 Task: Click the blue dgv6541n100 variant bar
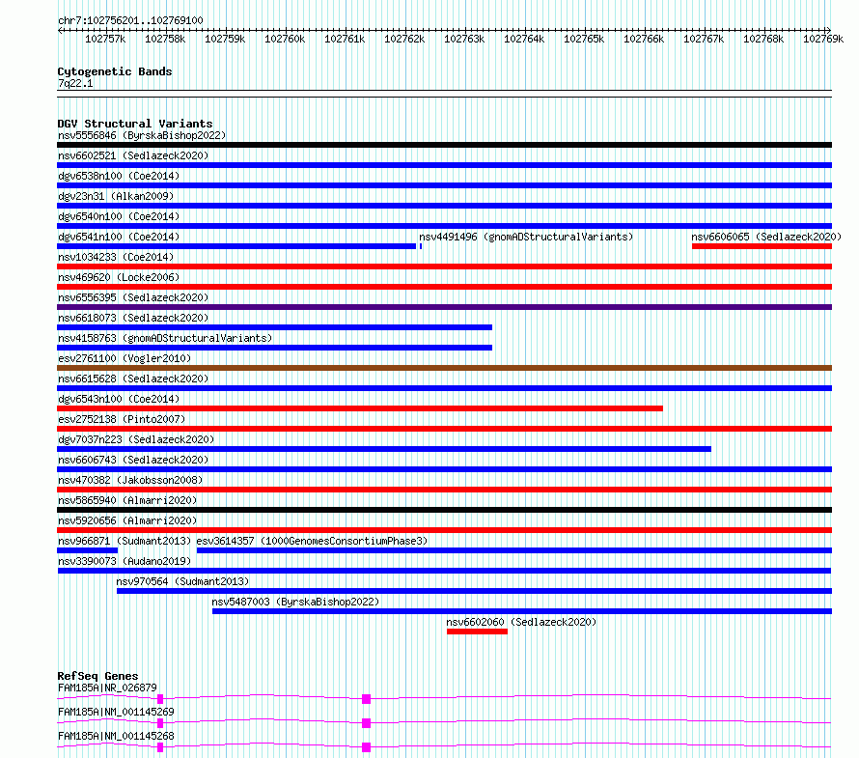[x=236, y=246]
